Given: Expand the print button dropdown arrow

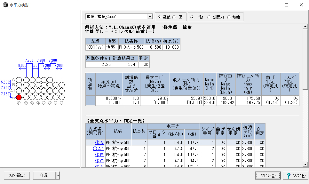Looking at the screenshot, I should coord(58,175).
